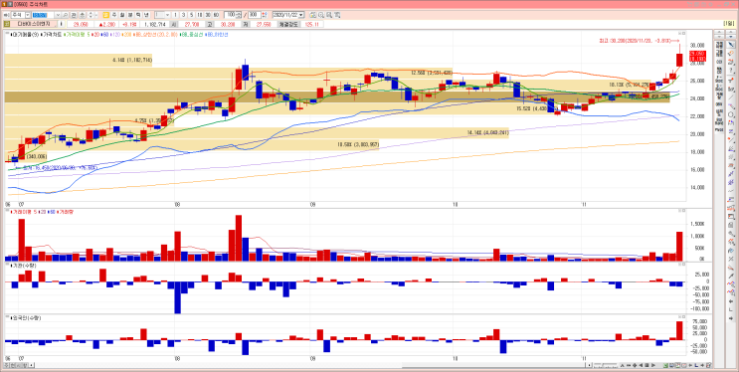The height and width of the screenshot is (372, 739).
Task: Click the last icon in top toolbar row
Action: tap(337, 15)
